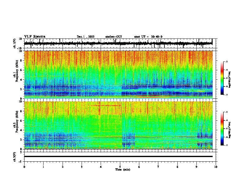
Task: Click the "Time (min)" axis title
Action: (x=123, y=170)
